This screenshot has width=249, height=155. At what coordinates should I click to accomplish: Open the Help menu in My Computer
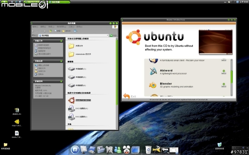pos(79,27)
